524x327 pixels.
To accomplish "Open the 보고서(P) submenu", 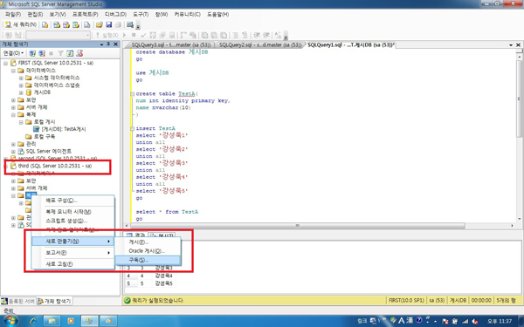I will coord(72,253).
